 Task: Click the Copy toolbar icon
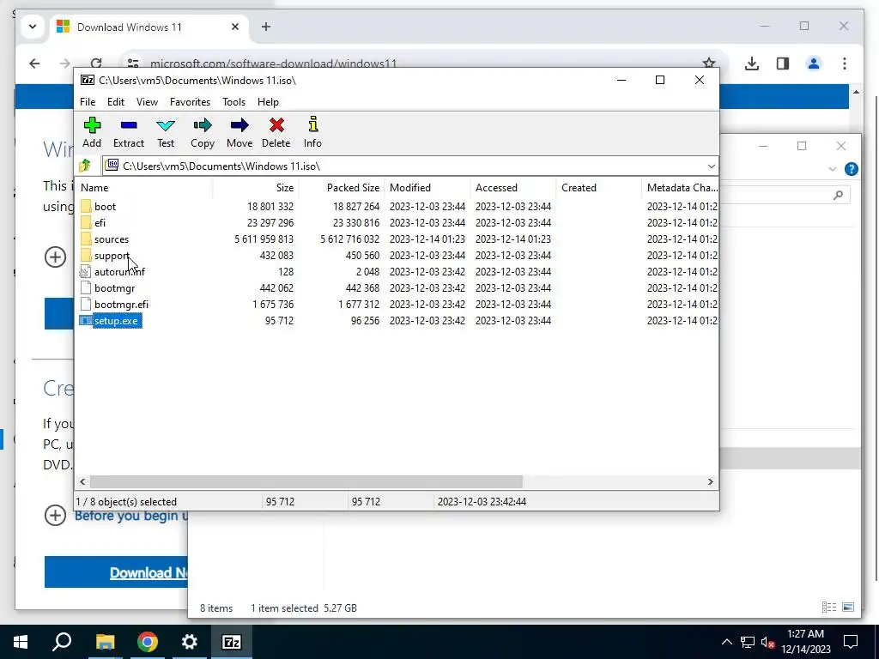203,125
